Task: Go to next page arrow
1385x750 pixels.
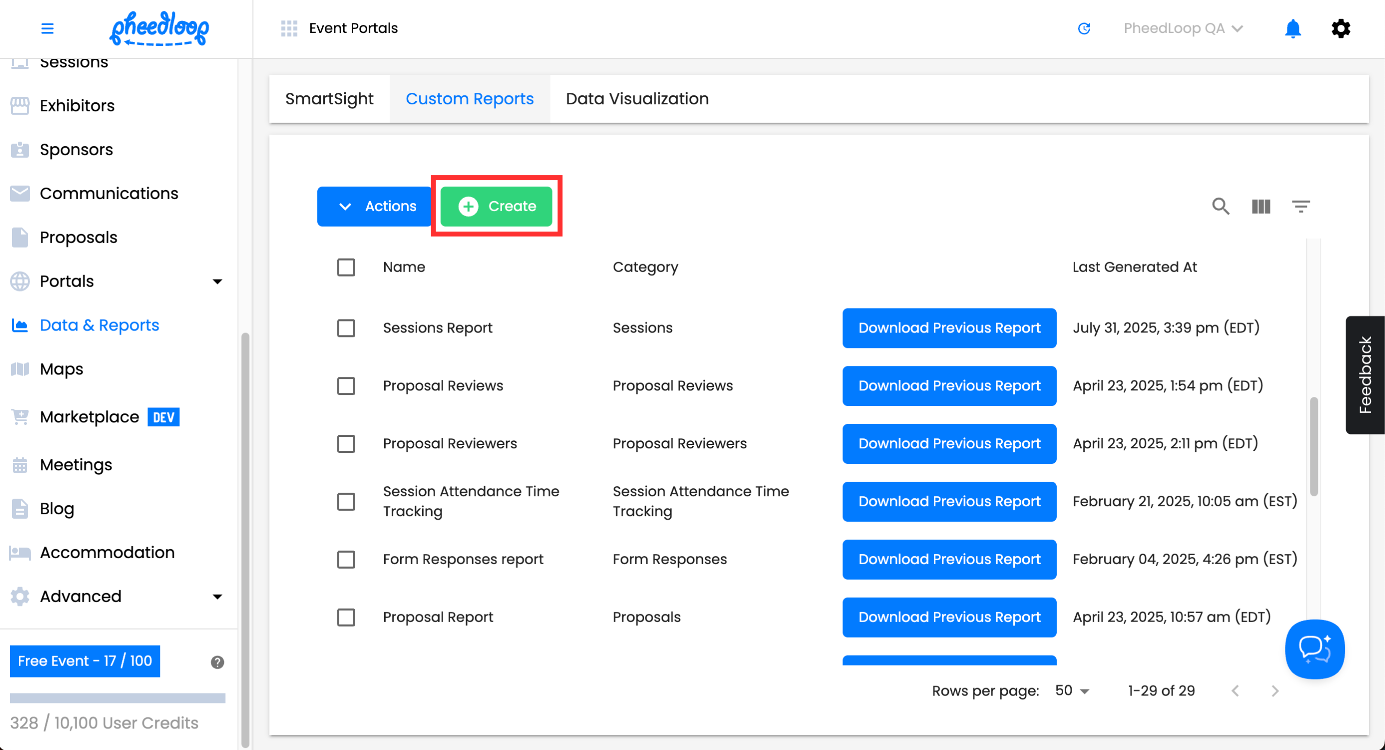Action: (1275, 691)
